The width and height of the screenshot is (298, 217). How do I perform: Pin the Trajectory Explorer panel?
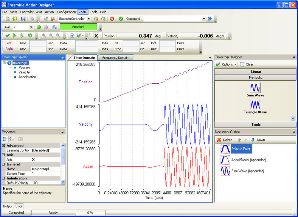pos(62,57)
